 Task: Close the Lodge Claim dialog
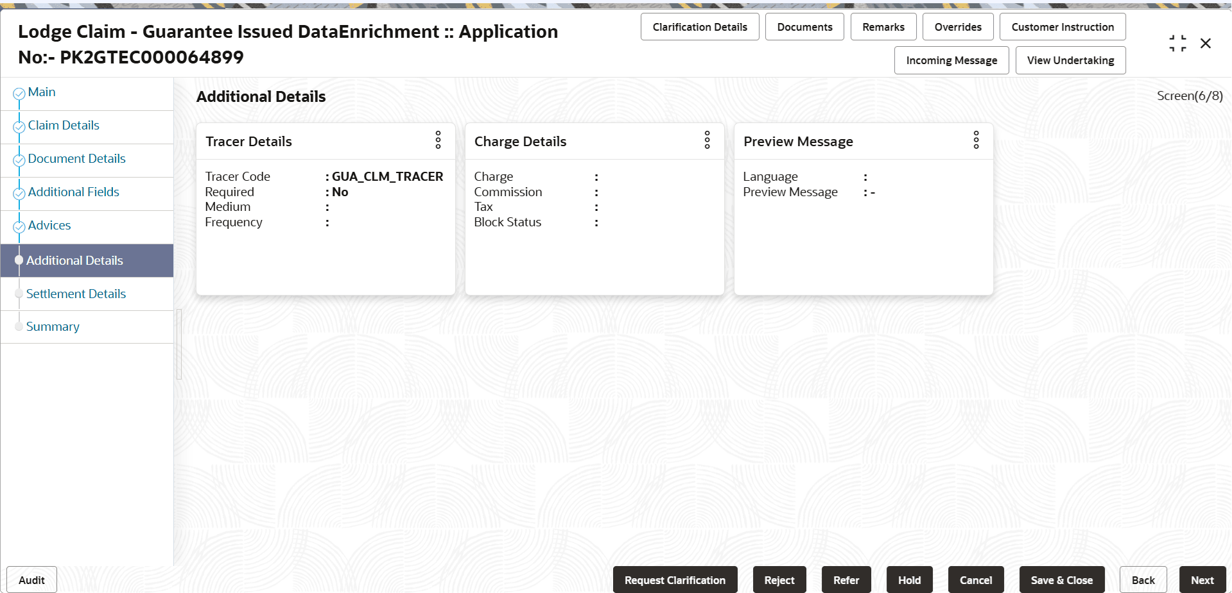[x=1206, y=43]
